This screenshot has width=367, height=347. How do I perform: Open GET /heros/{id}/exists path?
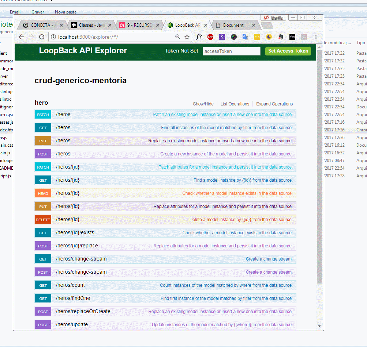click(75, 233)
